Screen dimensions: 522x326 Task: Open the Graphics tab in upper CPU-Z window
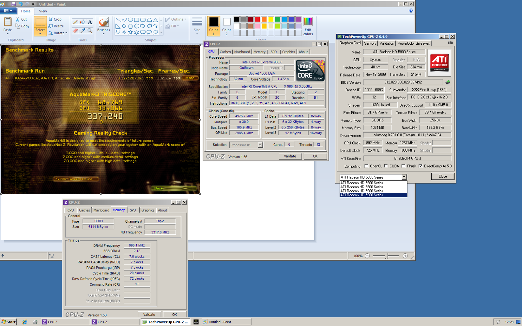288,52
